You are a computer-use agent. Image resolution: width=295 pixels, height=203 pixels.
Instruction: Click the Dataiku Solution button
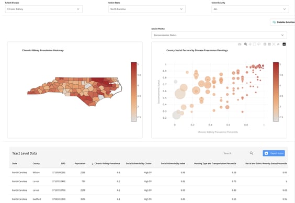click(282, 22)
